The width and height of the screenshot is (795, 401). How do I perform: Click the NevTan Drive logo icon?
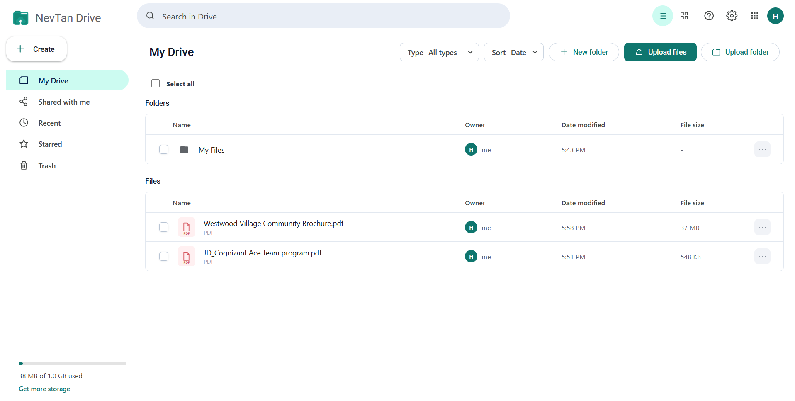[x=21, y=18]
